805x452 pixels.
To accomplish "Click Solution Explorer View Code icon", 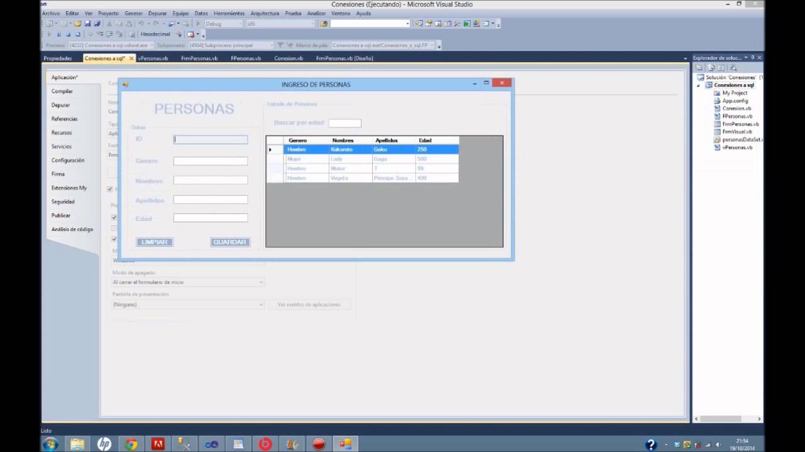I will pyautogui.click(x=721, y=67).
